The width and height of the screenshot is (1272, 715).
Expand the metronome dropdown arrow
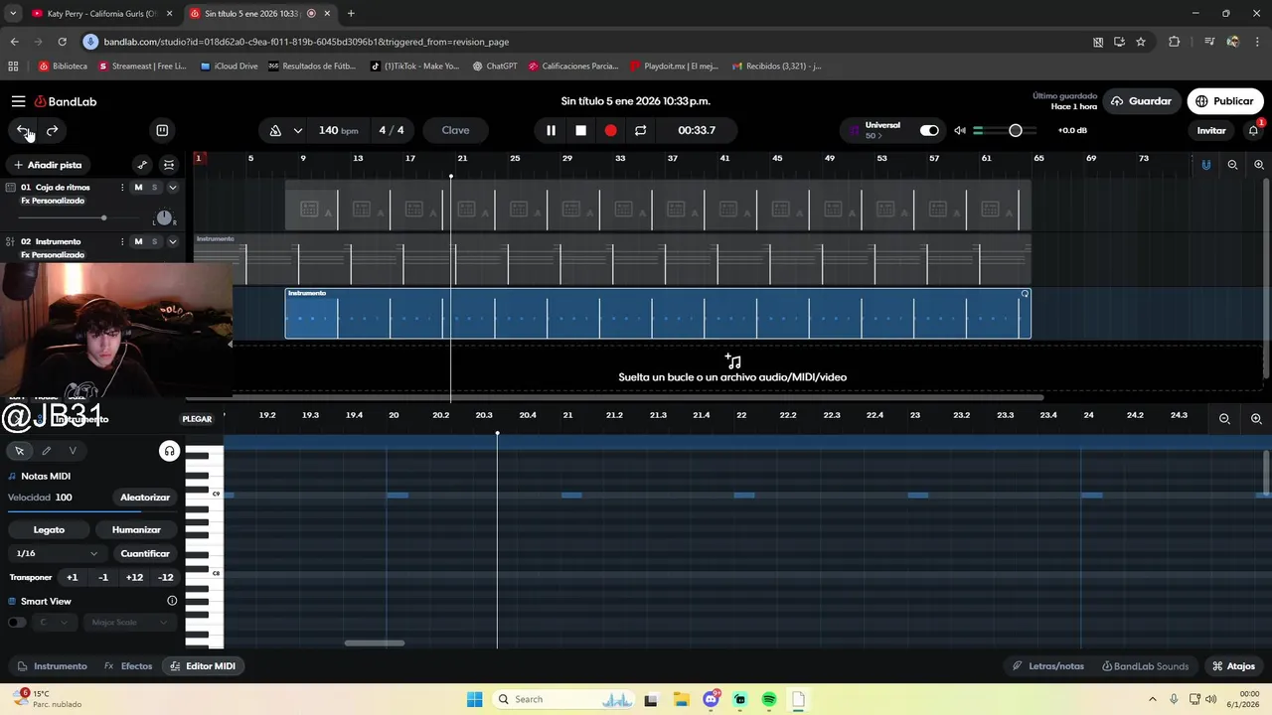(x=298, y=130)
